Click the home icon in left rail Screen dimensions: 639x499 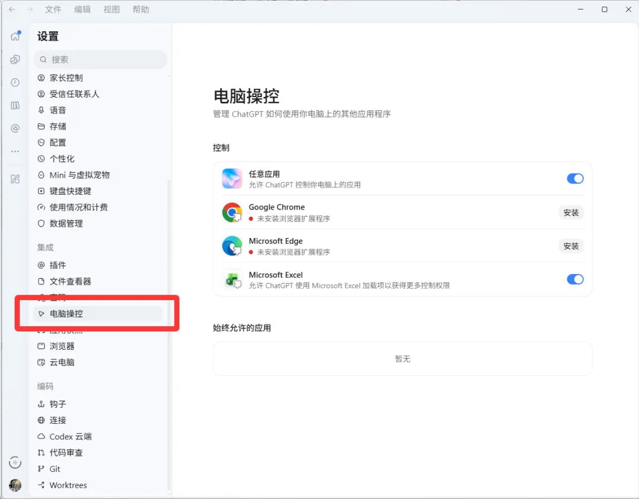pyautogui.click(x=15, y=36)
